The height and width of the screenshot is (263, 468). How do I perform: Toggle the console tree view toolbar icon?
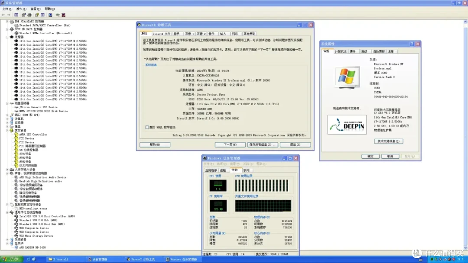coord(16,15)
